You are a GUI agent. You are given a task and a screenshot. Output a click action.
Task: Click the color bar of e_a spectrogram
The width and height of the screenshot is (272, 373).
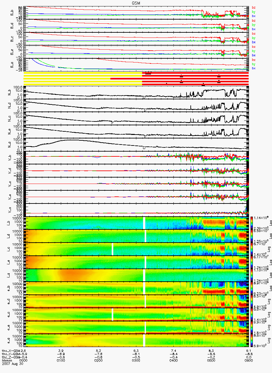[252, 340]
